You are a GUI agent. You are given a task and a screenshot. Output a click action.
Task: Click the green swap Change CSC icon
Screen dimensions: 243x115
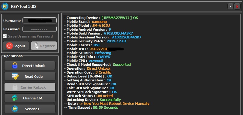(15, 98)
